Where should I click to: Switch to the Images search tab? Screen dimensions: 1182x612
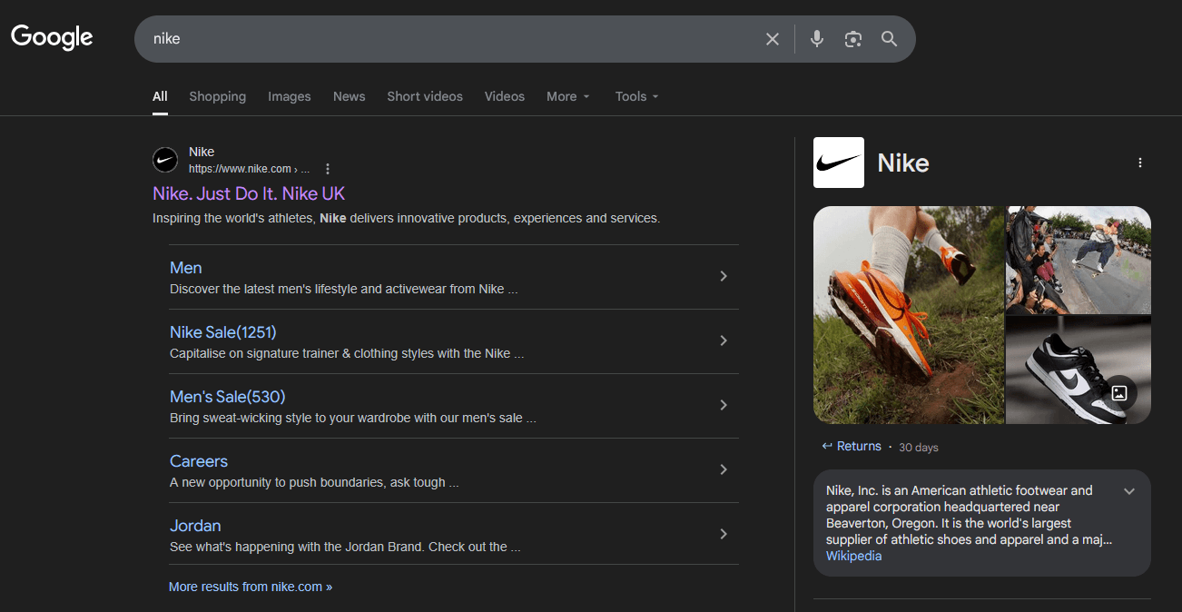(289, 96)
